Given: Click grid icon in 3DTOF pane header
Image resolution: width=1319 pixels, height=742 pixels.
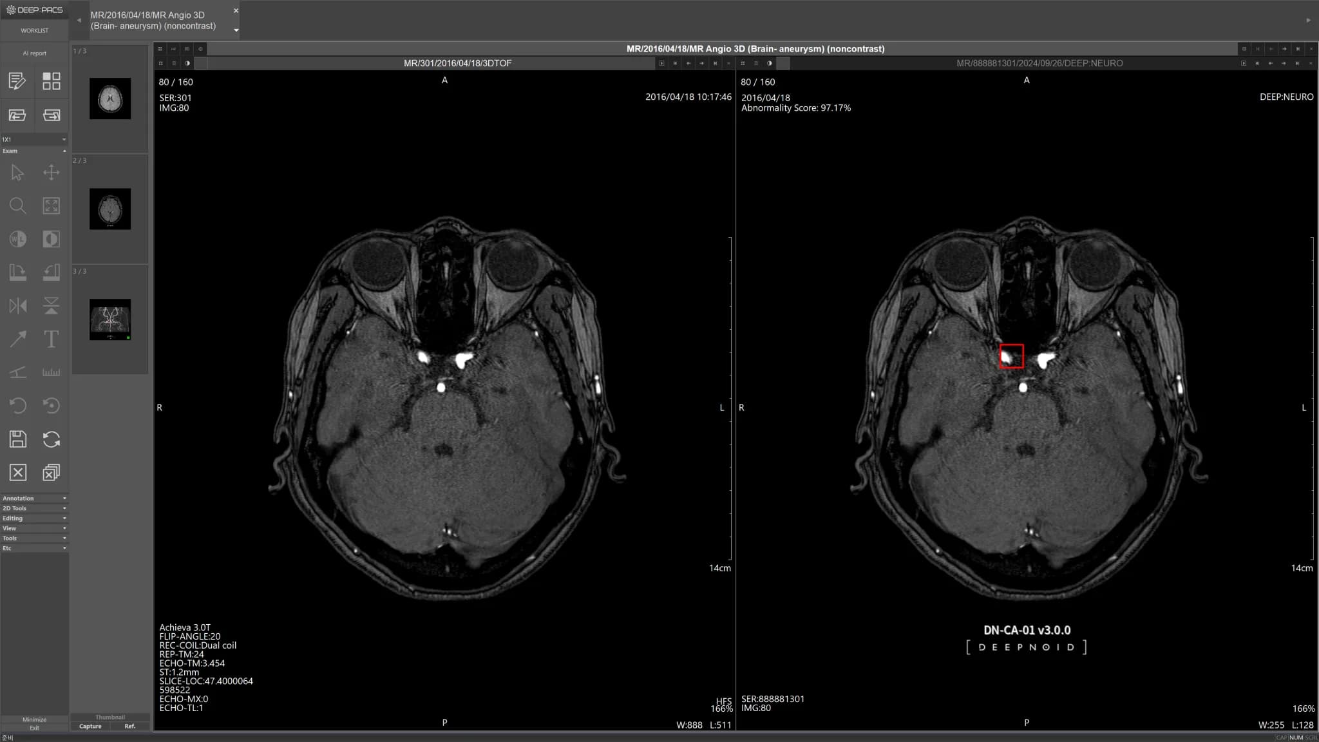Looking at the screenshot, I should (x=160, y=63).
